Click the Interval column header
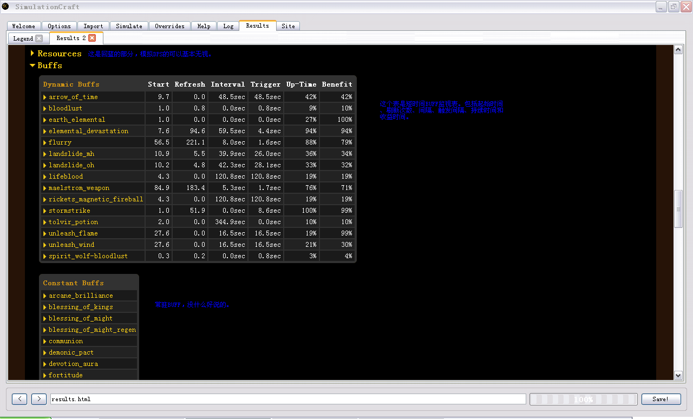Image resolution: width=693 pixels, height=419 pixels. 228,84
